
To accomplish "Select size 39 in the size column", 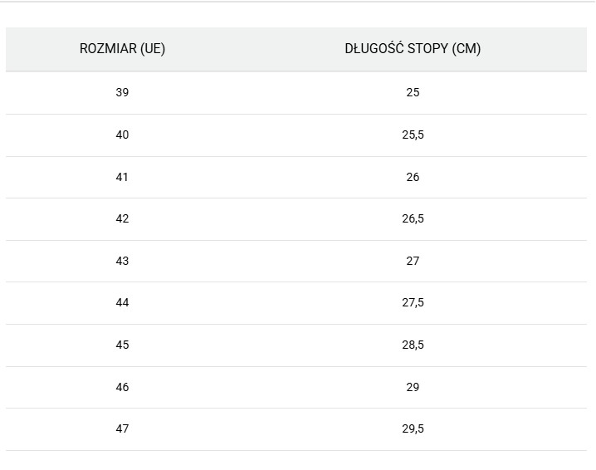I will coord(122,92).
